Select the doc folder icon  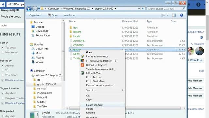click(71, 28)
